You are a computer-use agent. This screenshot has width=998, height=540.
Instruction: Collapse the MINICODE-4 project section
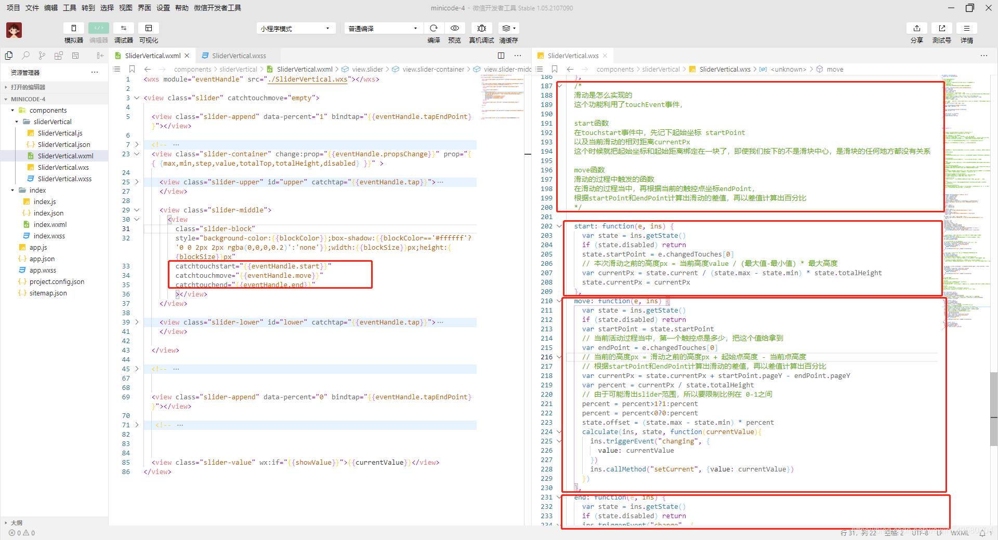(54, 99)
